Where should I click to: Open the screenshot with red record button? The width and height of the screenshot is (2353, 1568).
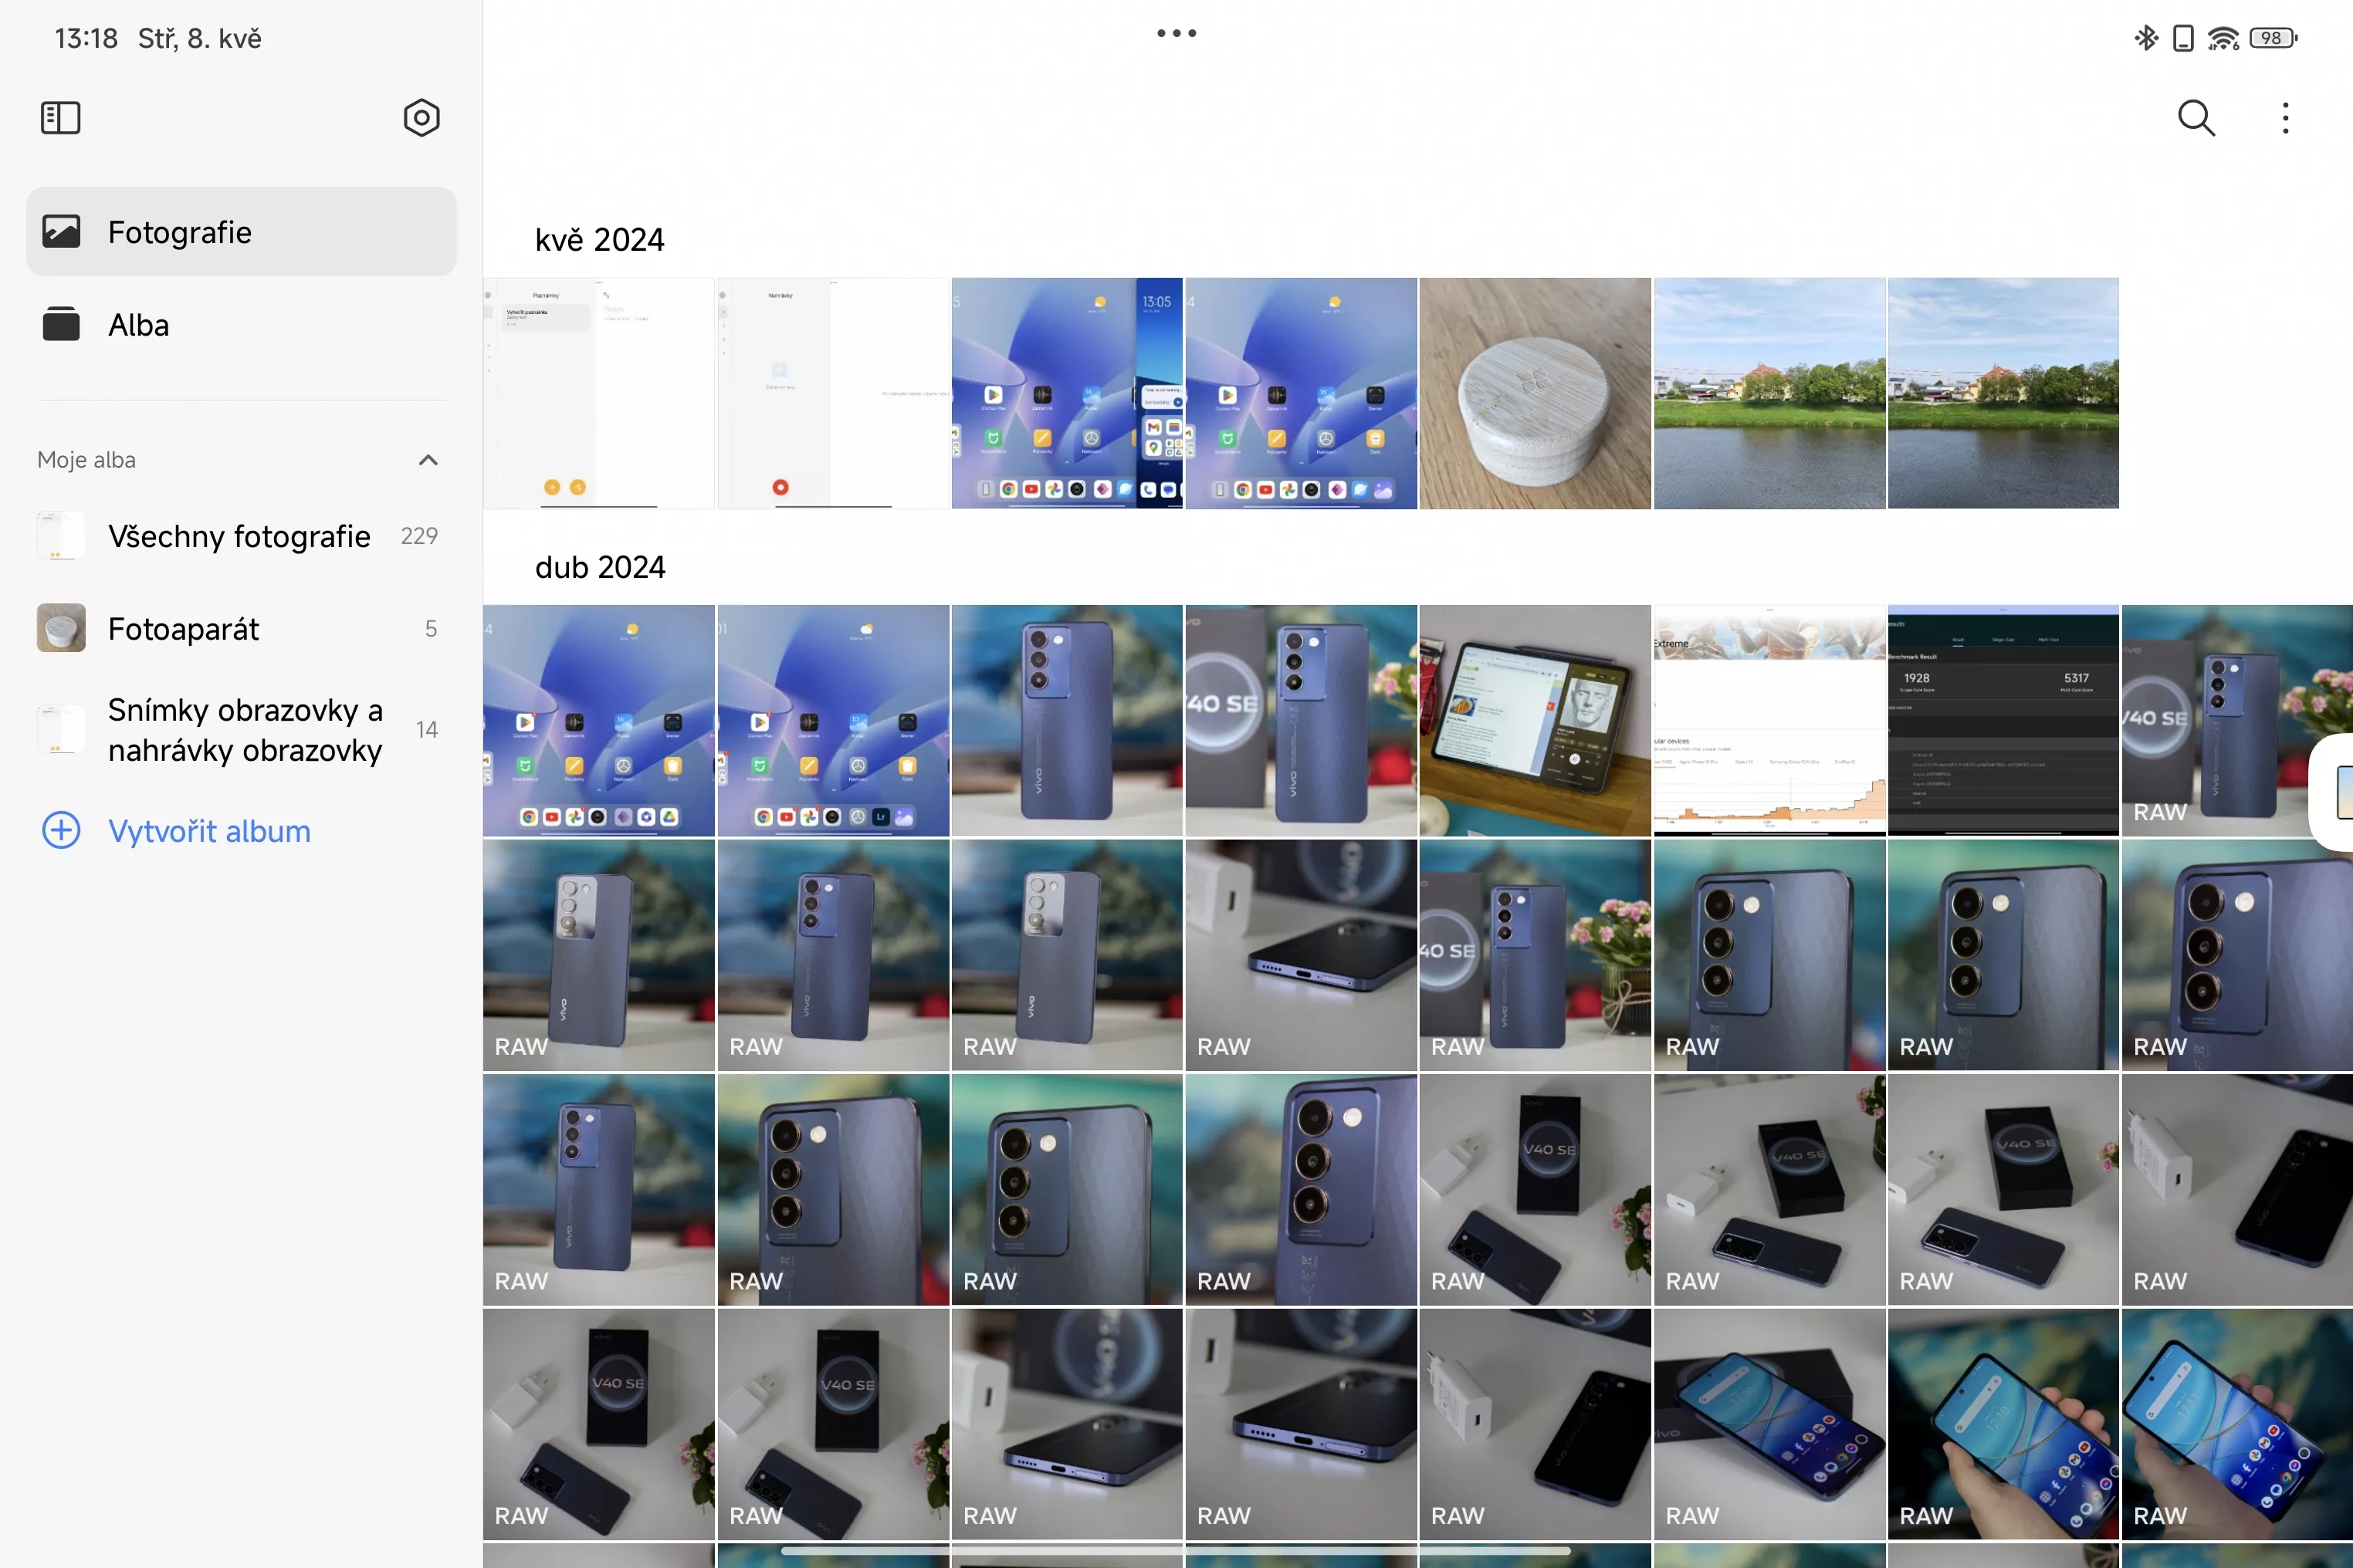[832, 393]
